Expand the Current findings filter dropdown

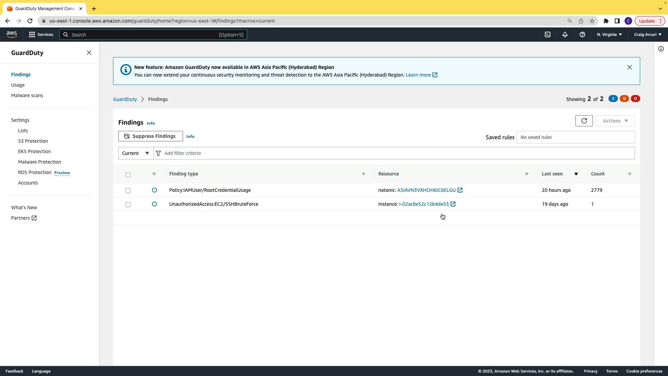tap(136, 153)
